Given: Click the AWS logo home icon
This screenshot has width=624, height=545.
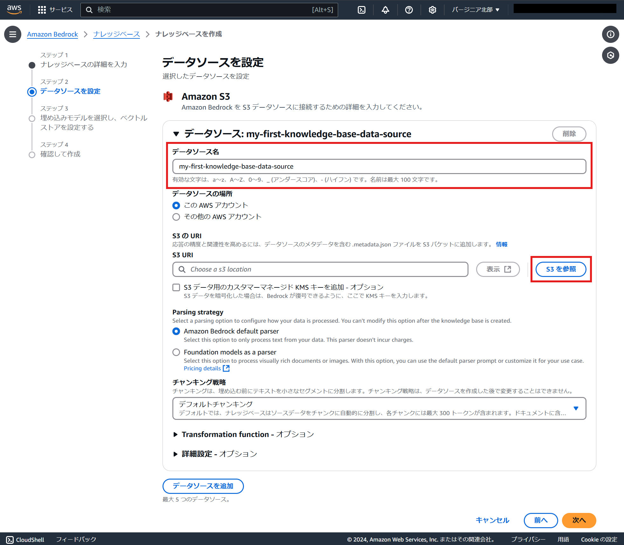Looking at the screenshot, I should (14, 10).
